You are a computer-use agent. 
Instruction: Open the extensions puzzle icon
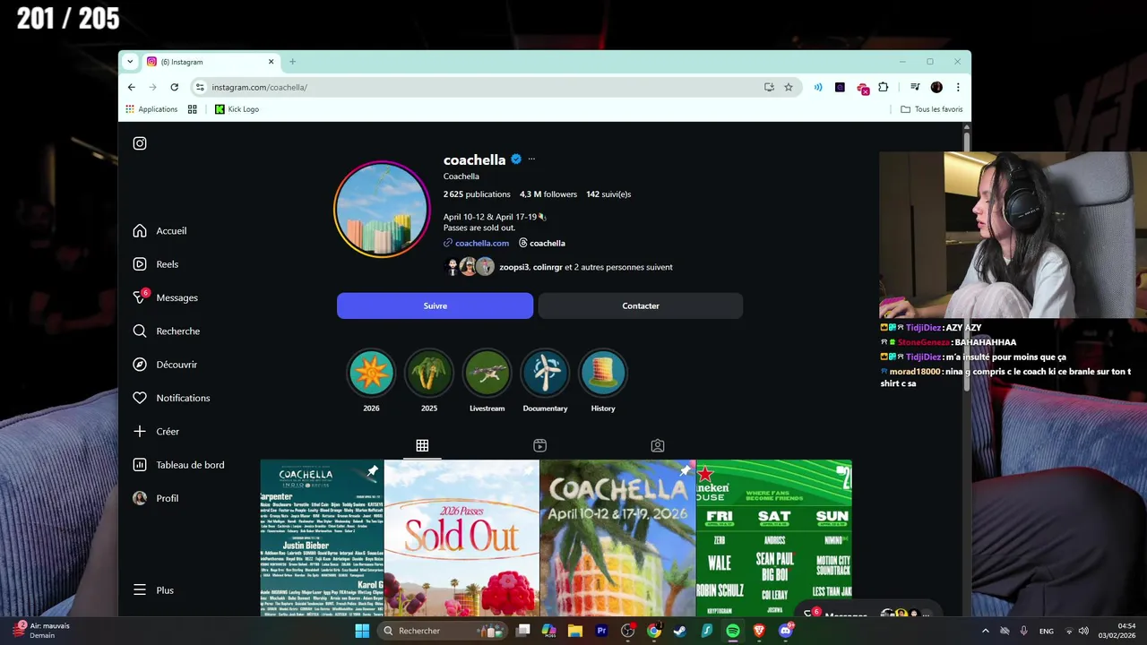coord(884,87)
